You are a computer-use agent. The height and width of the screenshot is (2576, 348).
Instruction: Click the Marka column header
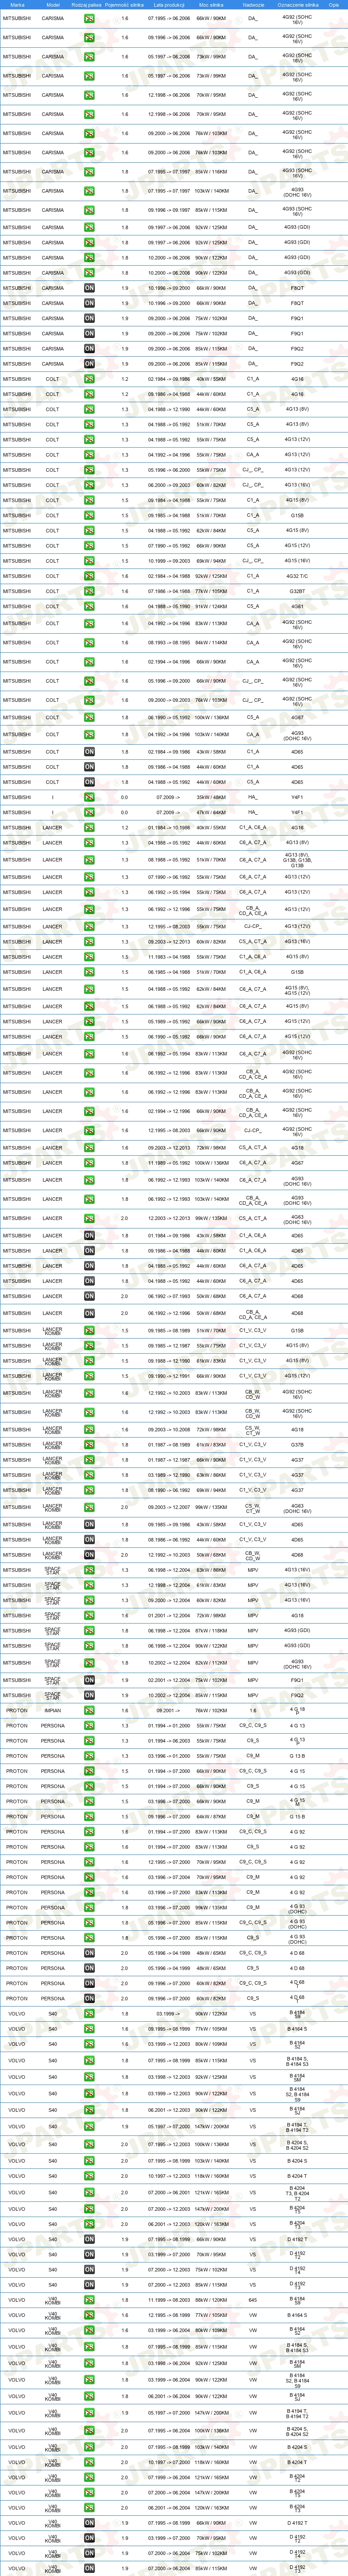pos(17,5)
